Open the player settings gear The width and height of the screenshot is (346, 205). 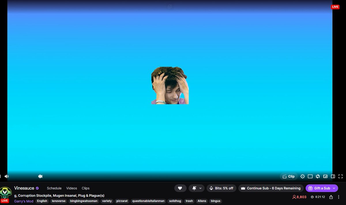[302, 176]
